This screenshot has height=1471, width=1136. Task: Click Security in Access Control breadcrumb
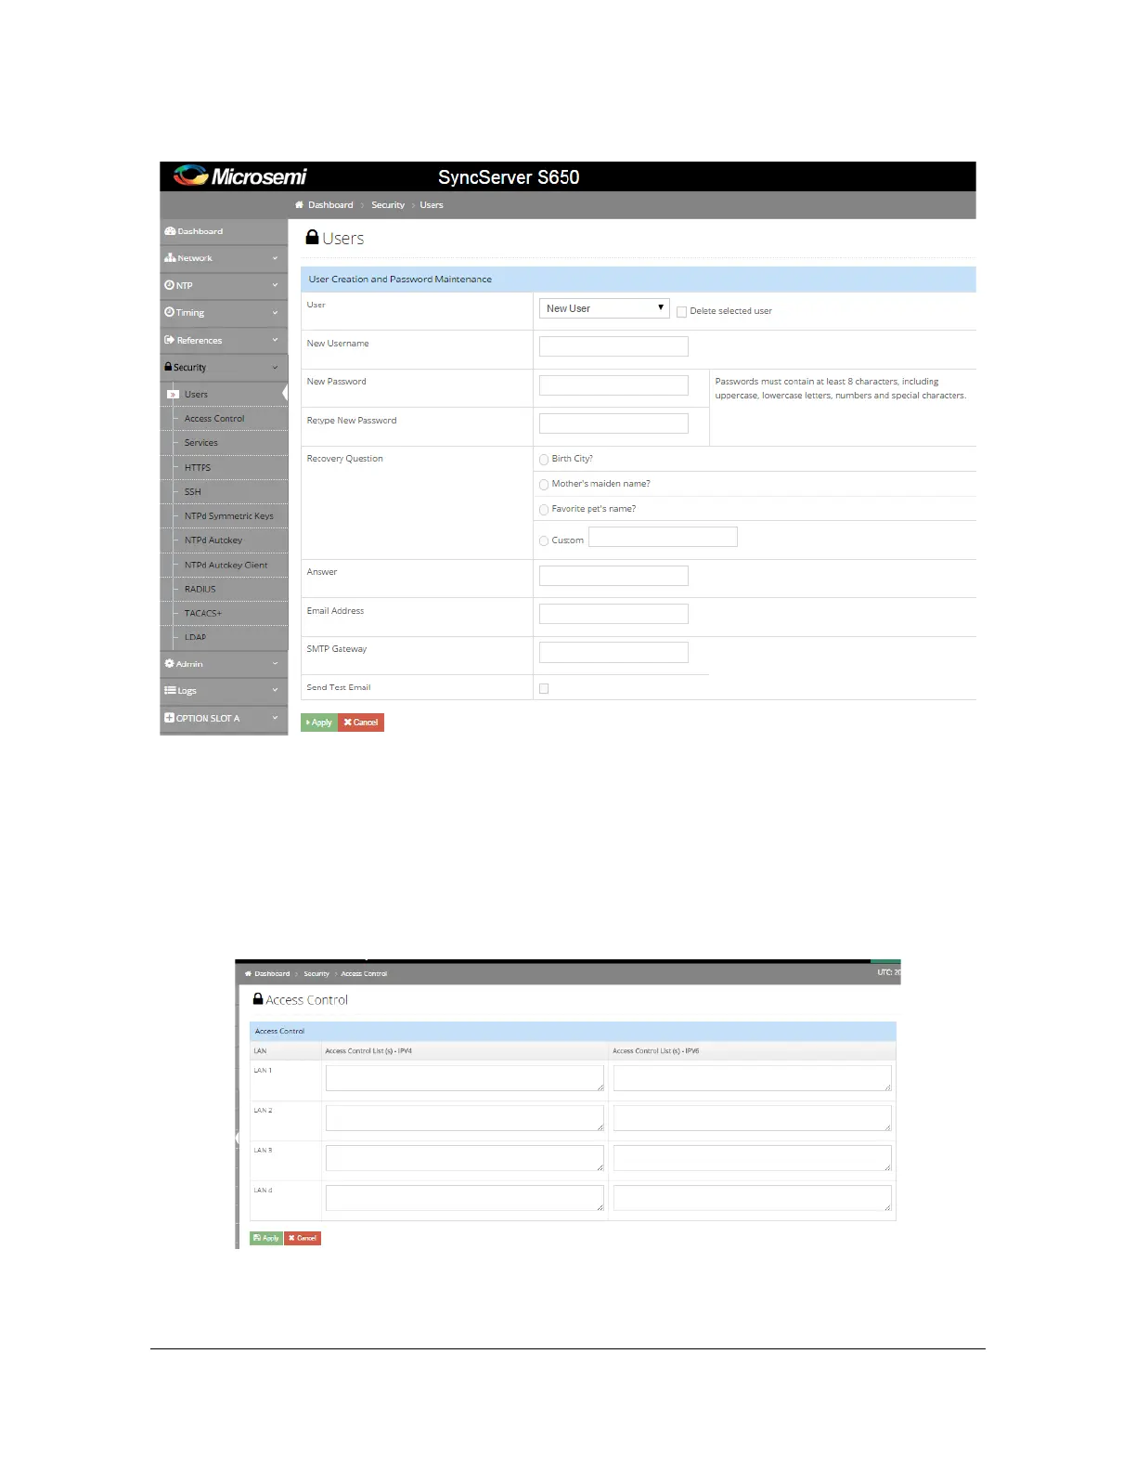point(316,974)
